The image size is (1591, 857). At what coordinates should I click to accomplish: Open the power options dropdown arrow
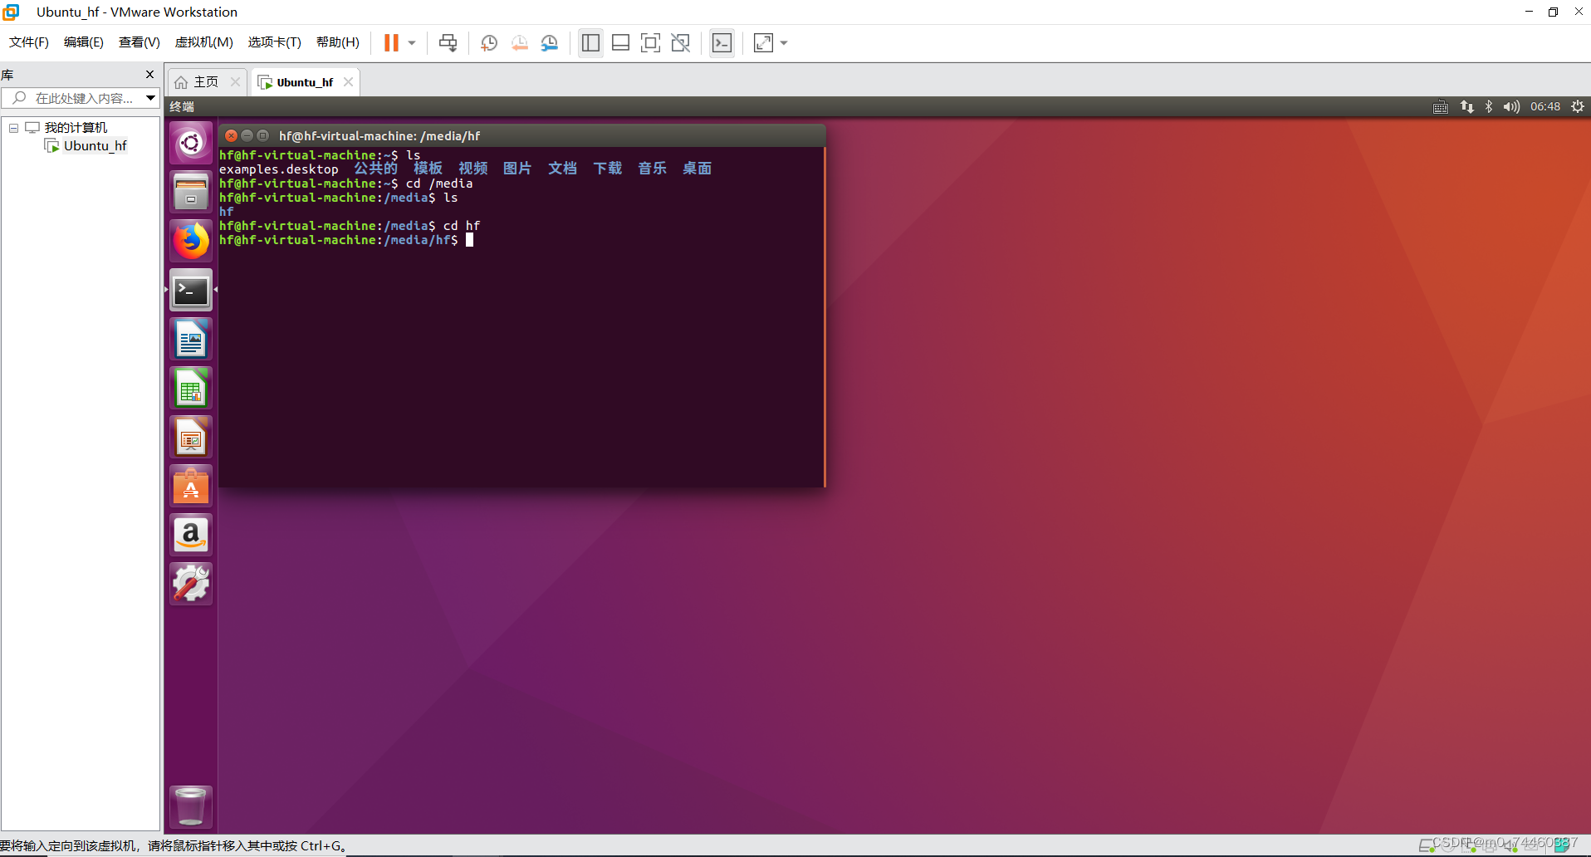point(412,43)
